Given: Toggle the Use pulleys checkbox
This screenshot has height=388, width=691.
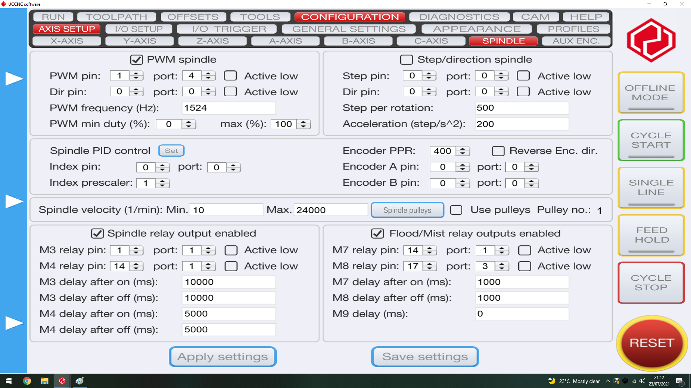Looking at the screenshot, I should [456, 210].
